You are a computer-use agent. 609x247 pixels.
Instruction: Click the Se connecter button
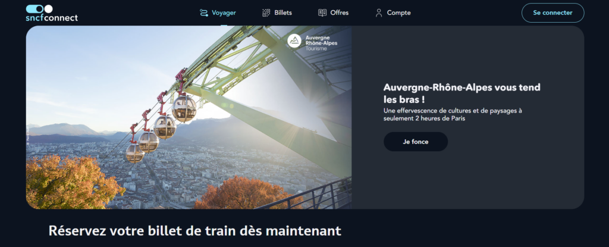pyautogui.click(x=553, y=13)
